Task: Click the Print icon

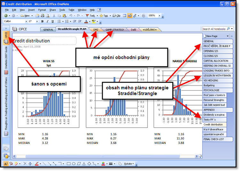Action: click(42, 16)
